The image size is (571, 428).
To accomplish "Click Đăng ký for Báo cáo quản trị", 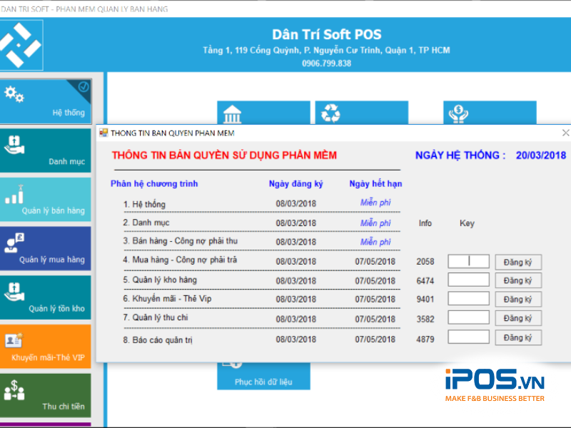I will [517, 337].
